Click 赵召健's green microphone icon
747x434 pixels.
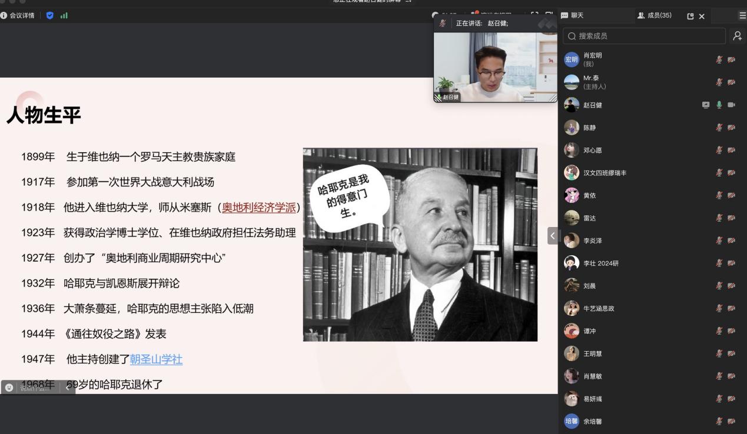(x=719, y=105)
